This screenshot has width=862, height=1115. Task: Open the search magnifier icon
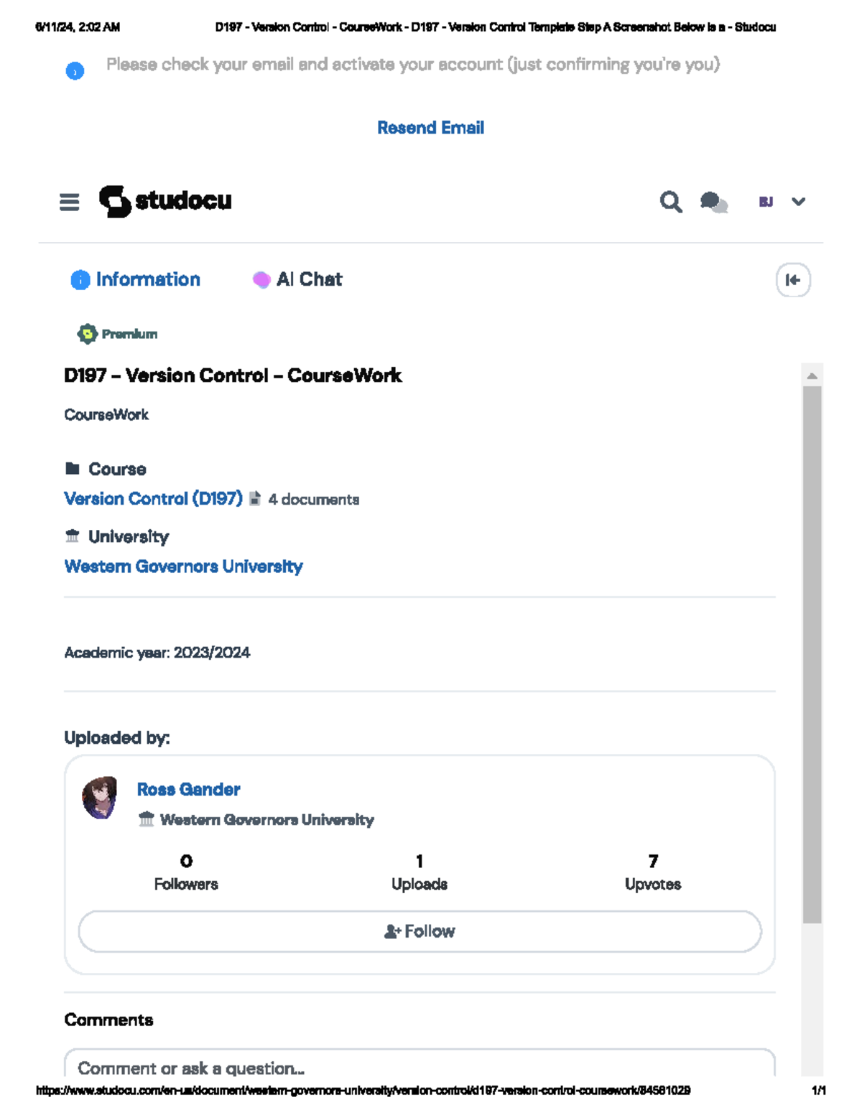670,202
